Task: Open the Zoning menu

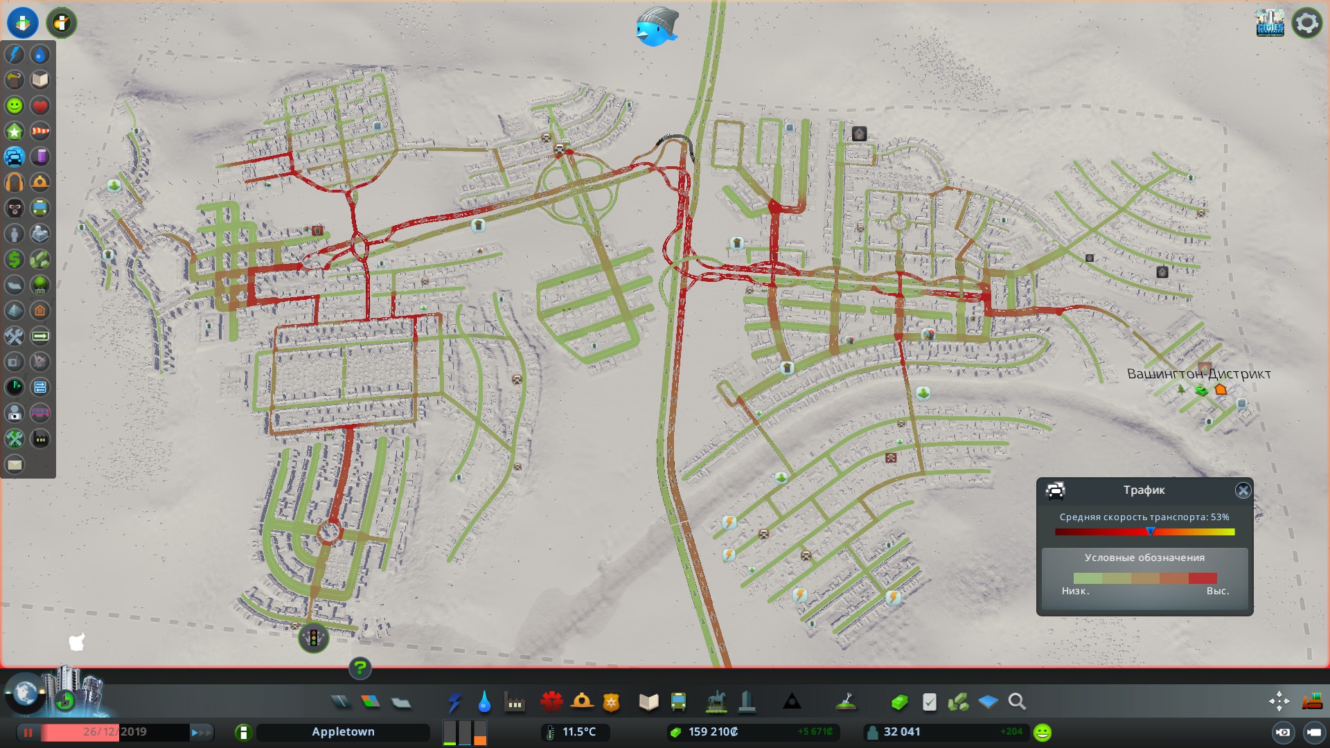Action: tap(371, 702)
